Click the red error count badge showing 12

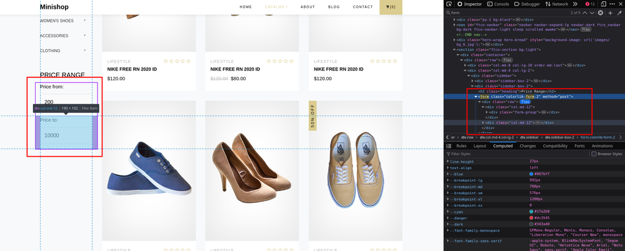590,4
